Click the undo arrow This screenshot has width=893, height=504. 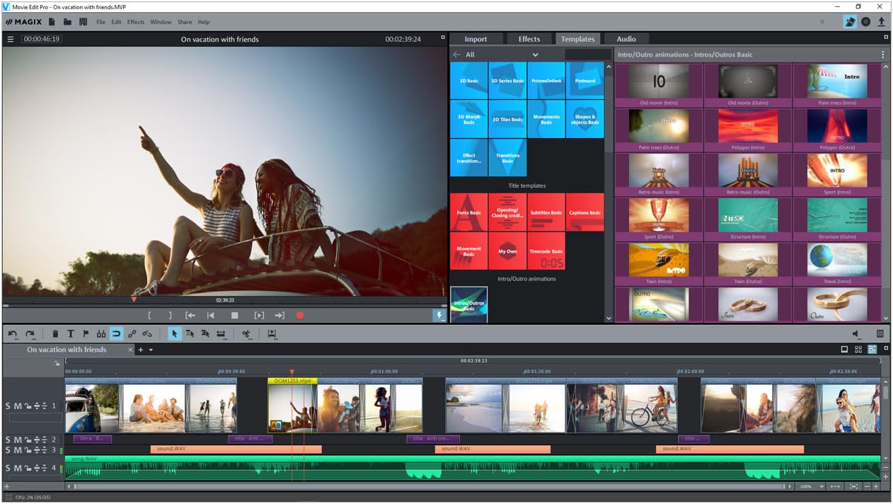[x=13, y=333]
